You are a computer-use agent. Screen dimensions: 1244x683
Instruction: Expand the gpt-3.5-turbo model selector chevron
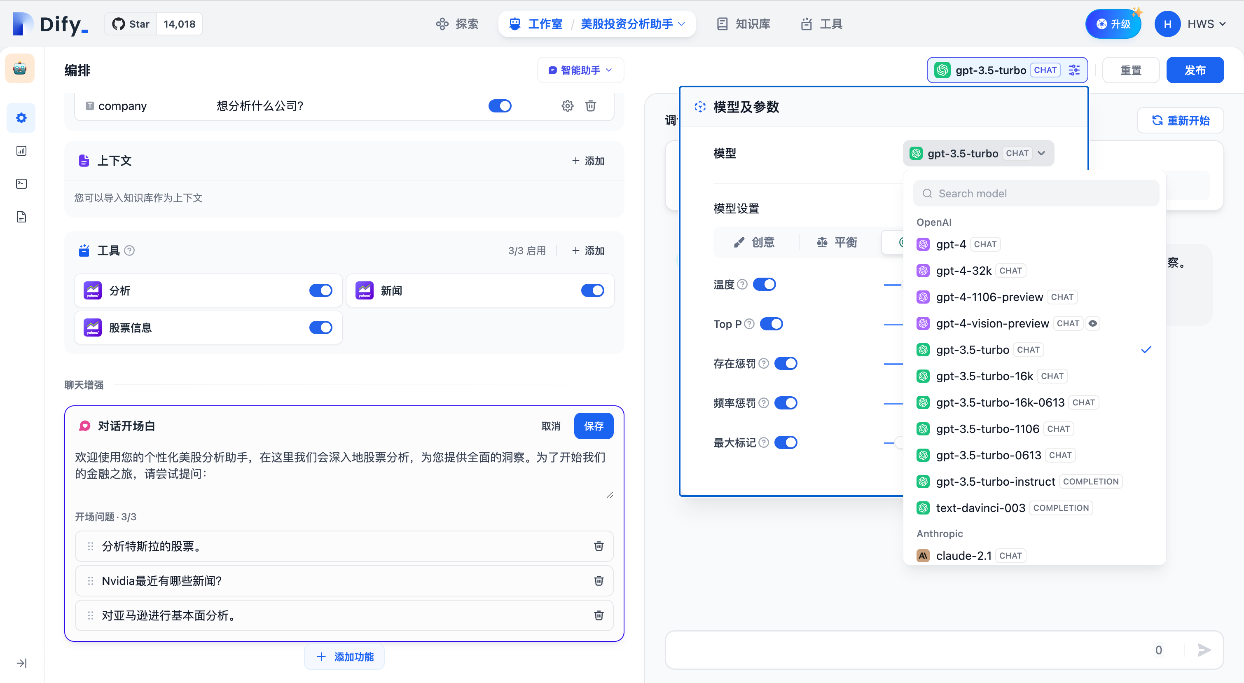(x=1041, y=153)
